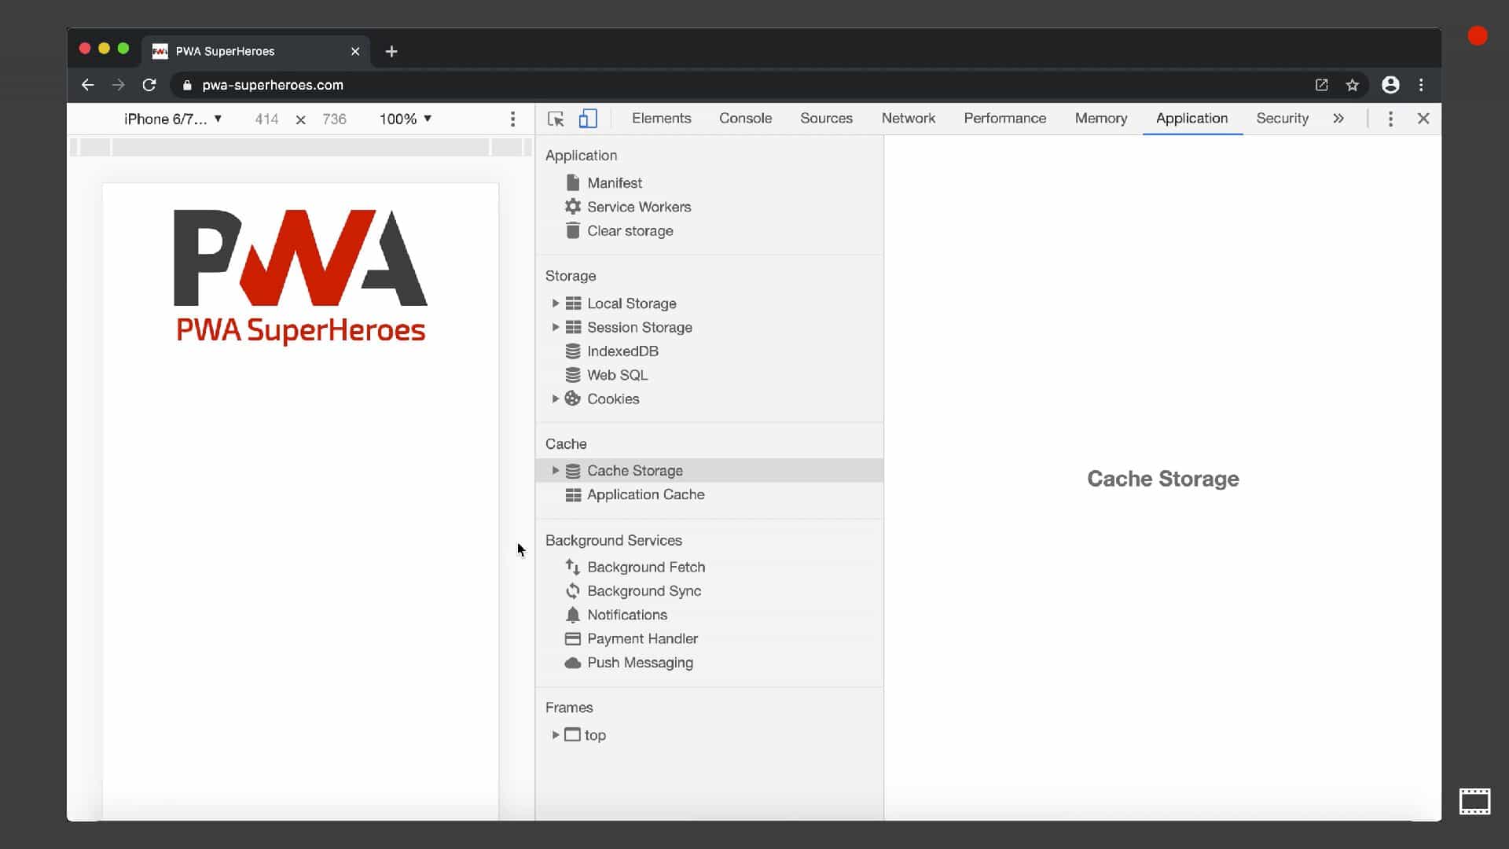Select Clear storage in sidebar
Image resolution: width=1509 pixels, height=849 pixels.
[630, 231]
